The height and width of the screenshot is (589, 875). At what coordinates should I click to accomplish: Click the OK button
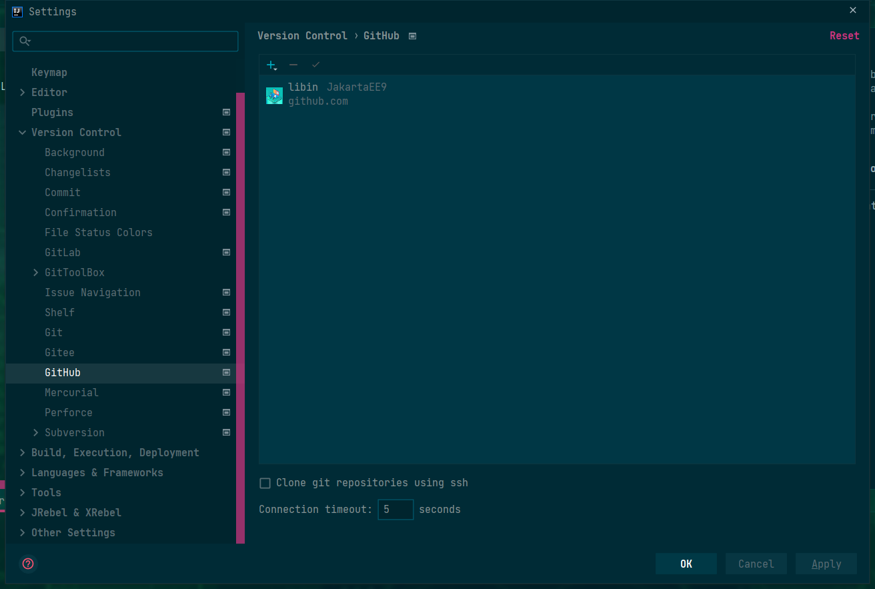pyautogui.click(x=686, y=564)
